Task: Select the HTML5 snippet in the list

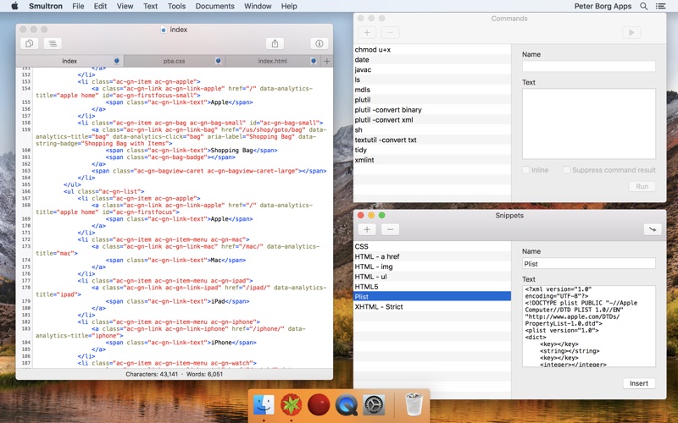Action: click(367, 287)
